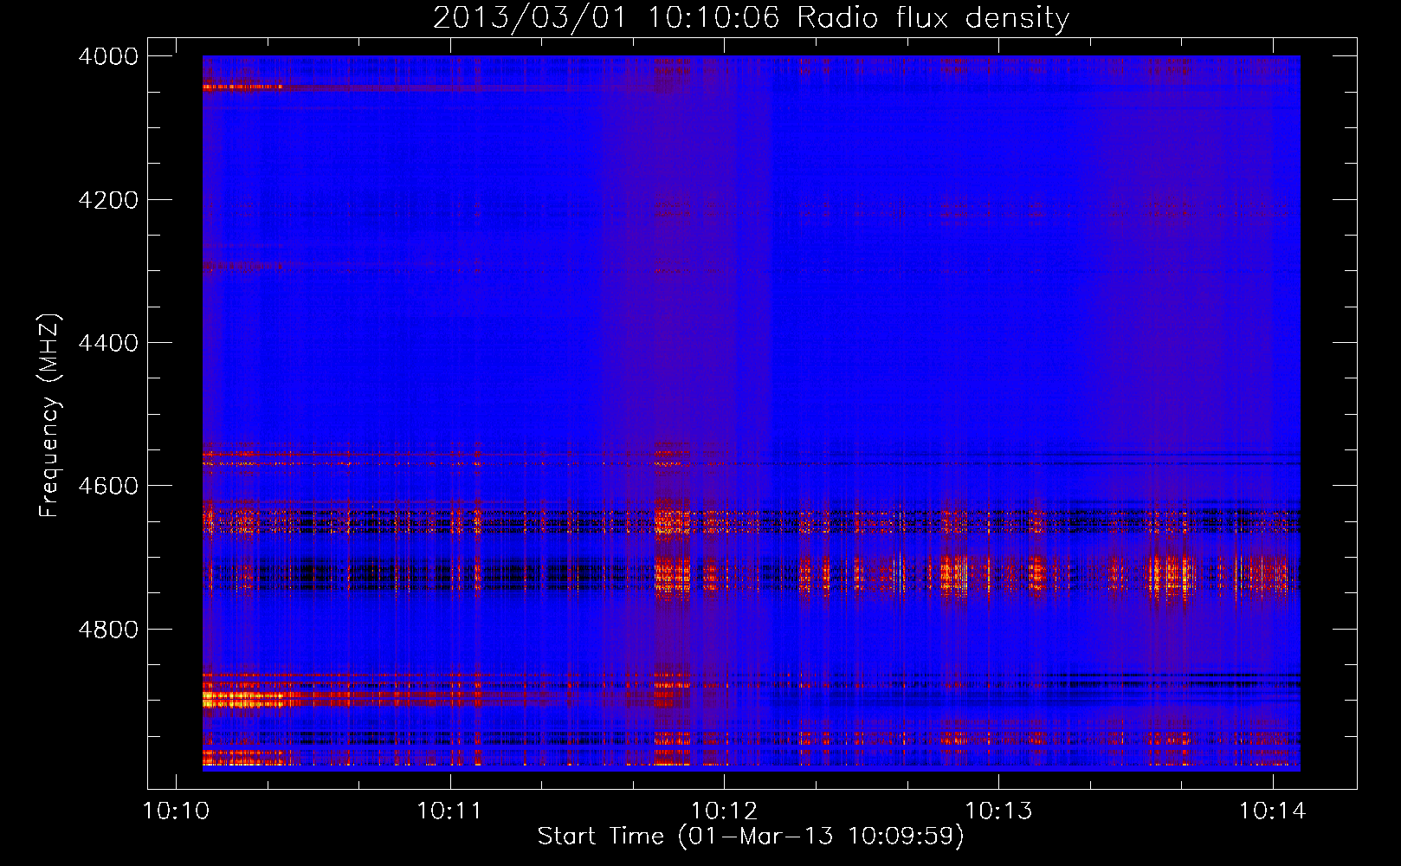Click the 4600 frequency tick label

pos(108,486)
